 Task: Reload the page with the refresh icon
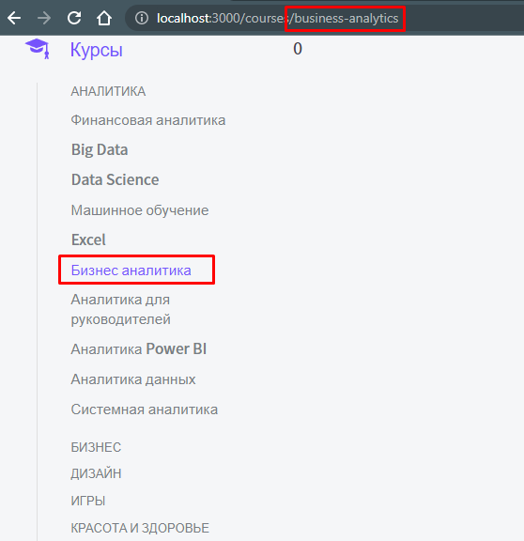point(74,18)
